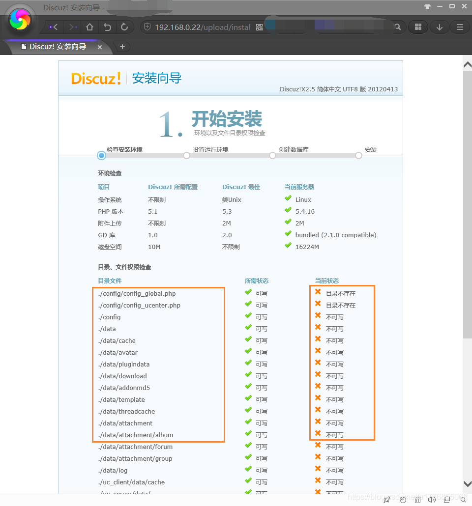The width and height of the screenshot is (472, 506).
Task: Click the './data/addonmd5' row text
Action: [124, 388]
